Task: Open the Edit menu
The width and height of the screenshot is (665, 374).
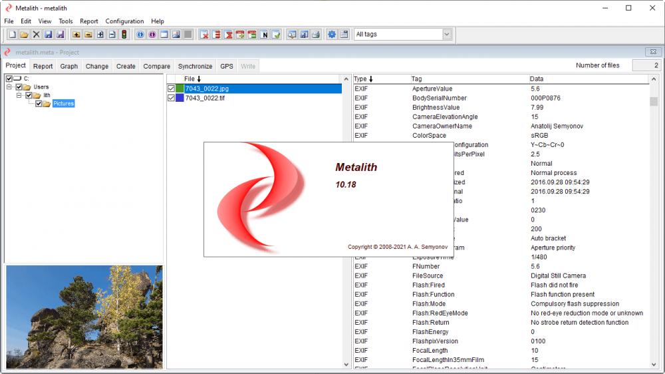Action: point(26,21)
